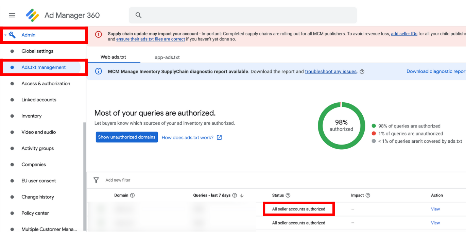
Task: Switch to the app-ads.txt tab
Action: pos(167,57)
